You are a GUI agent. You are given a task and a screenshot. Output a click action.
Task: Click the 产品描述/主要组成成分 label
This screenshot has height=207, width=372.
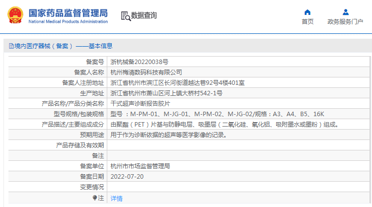point(73,125)
